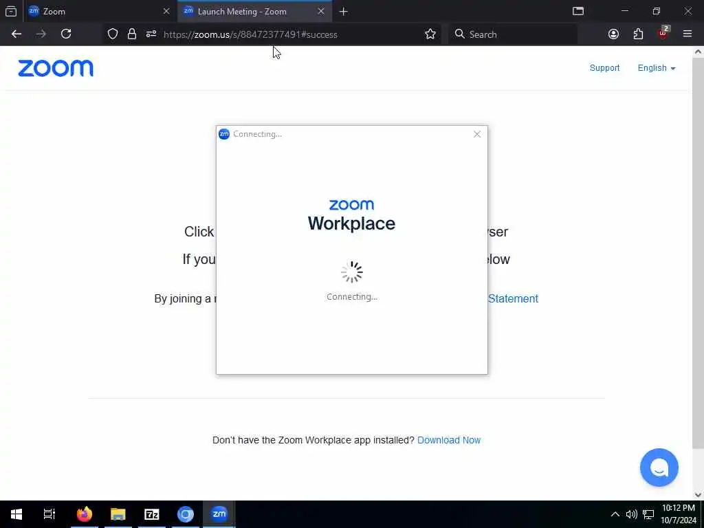Close the first Zoom tab
Image resolution: width=704 pixels, height=528 pixels.
coord(166,12)
